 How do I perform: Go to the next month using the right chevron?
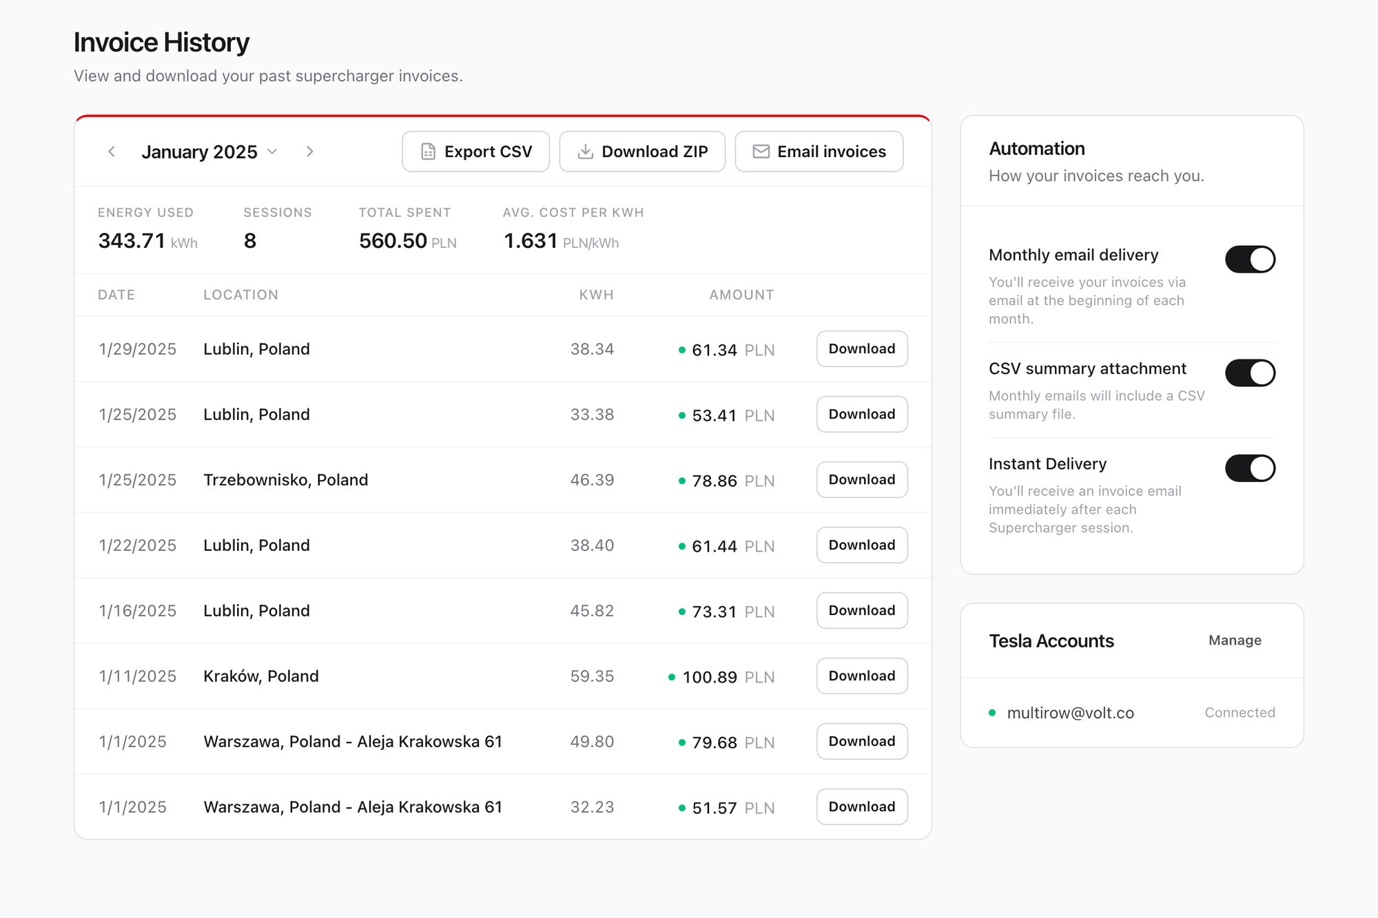[x=310, y=152]
